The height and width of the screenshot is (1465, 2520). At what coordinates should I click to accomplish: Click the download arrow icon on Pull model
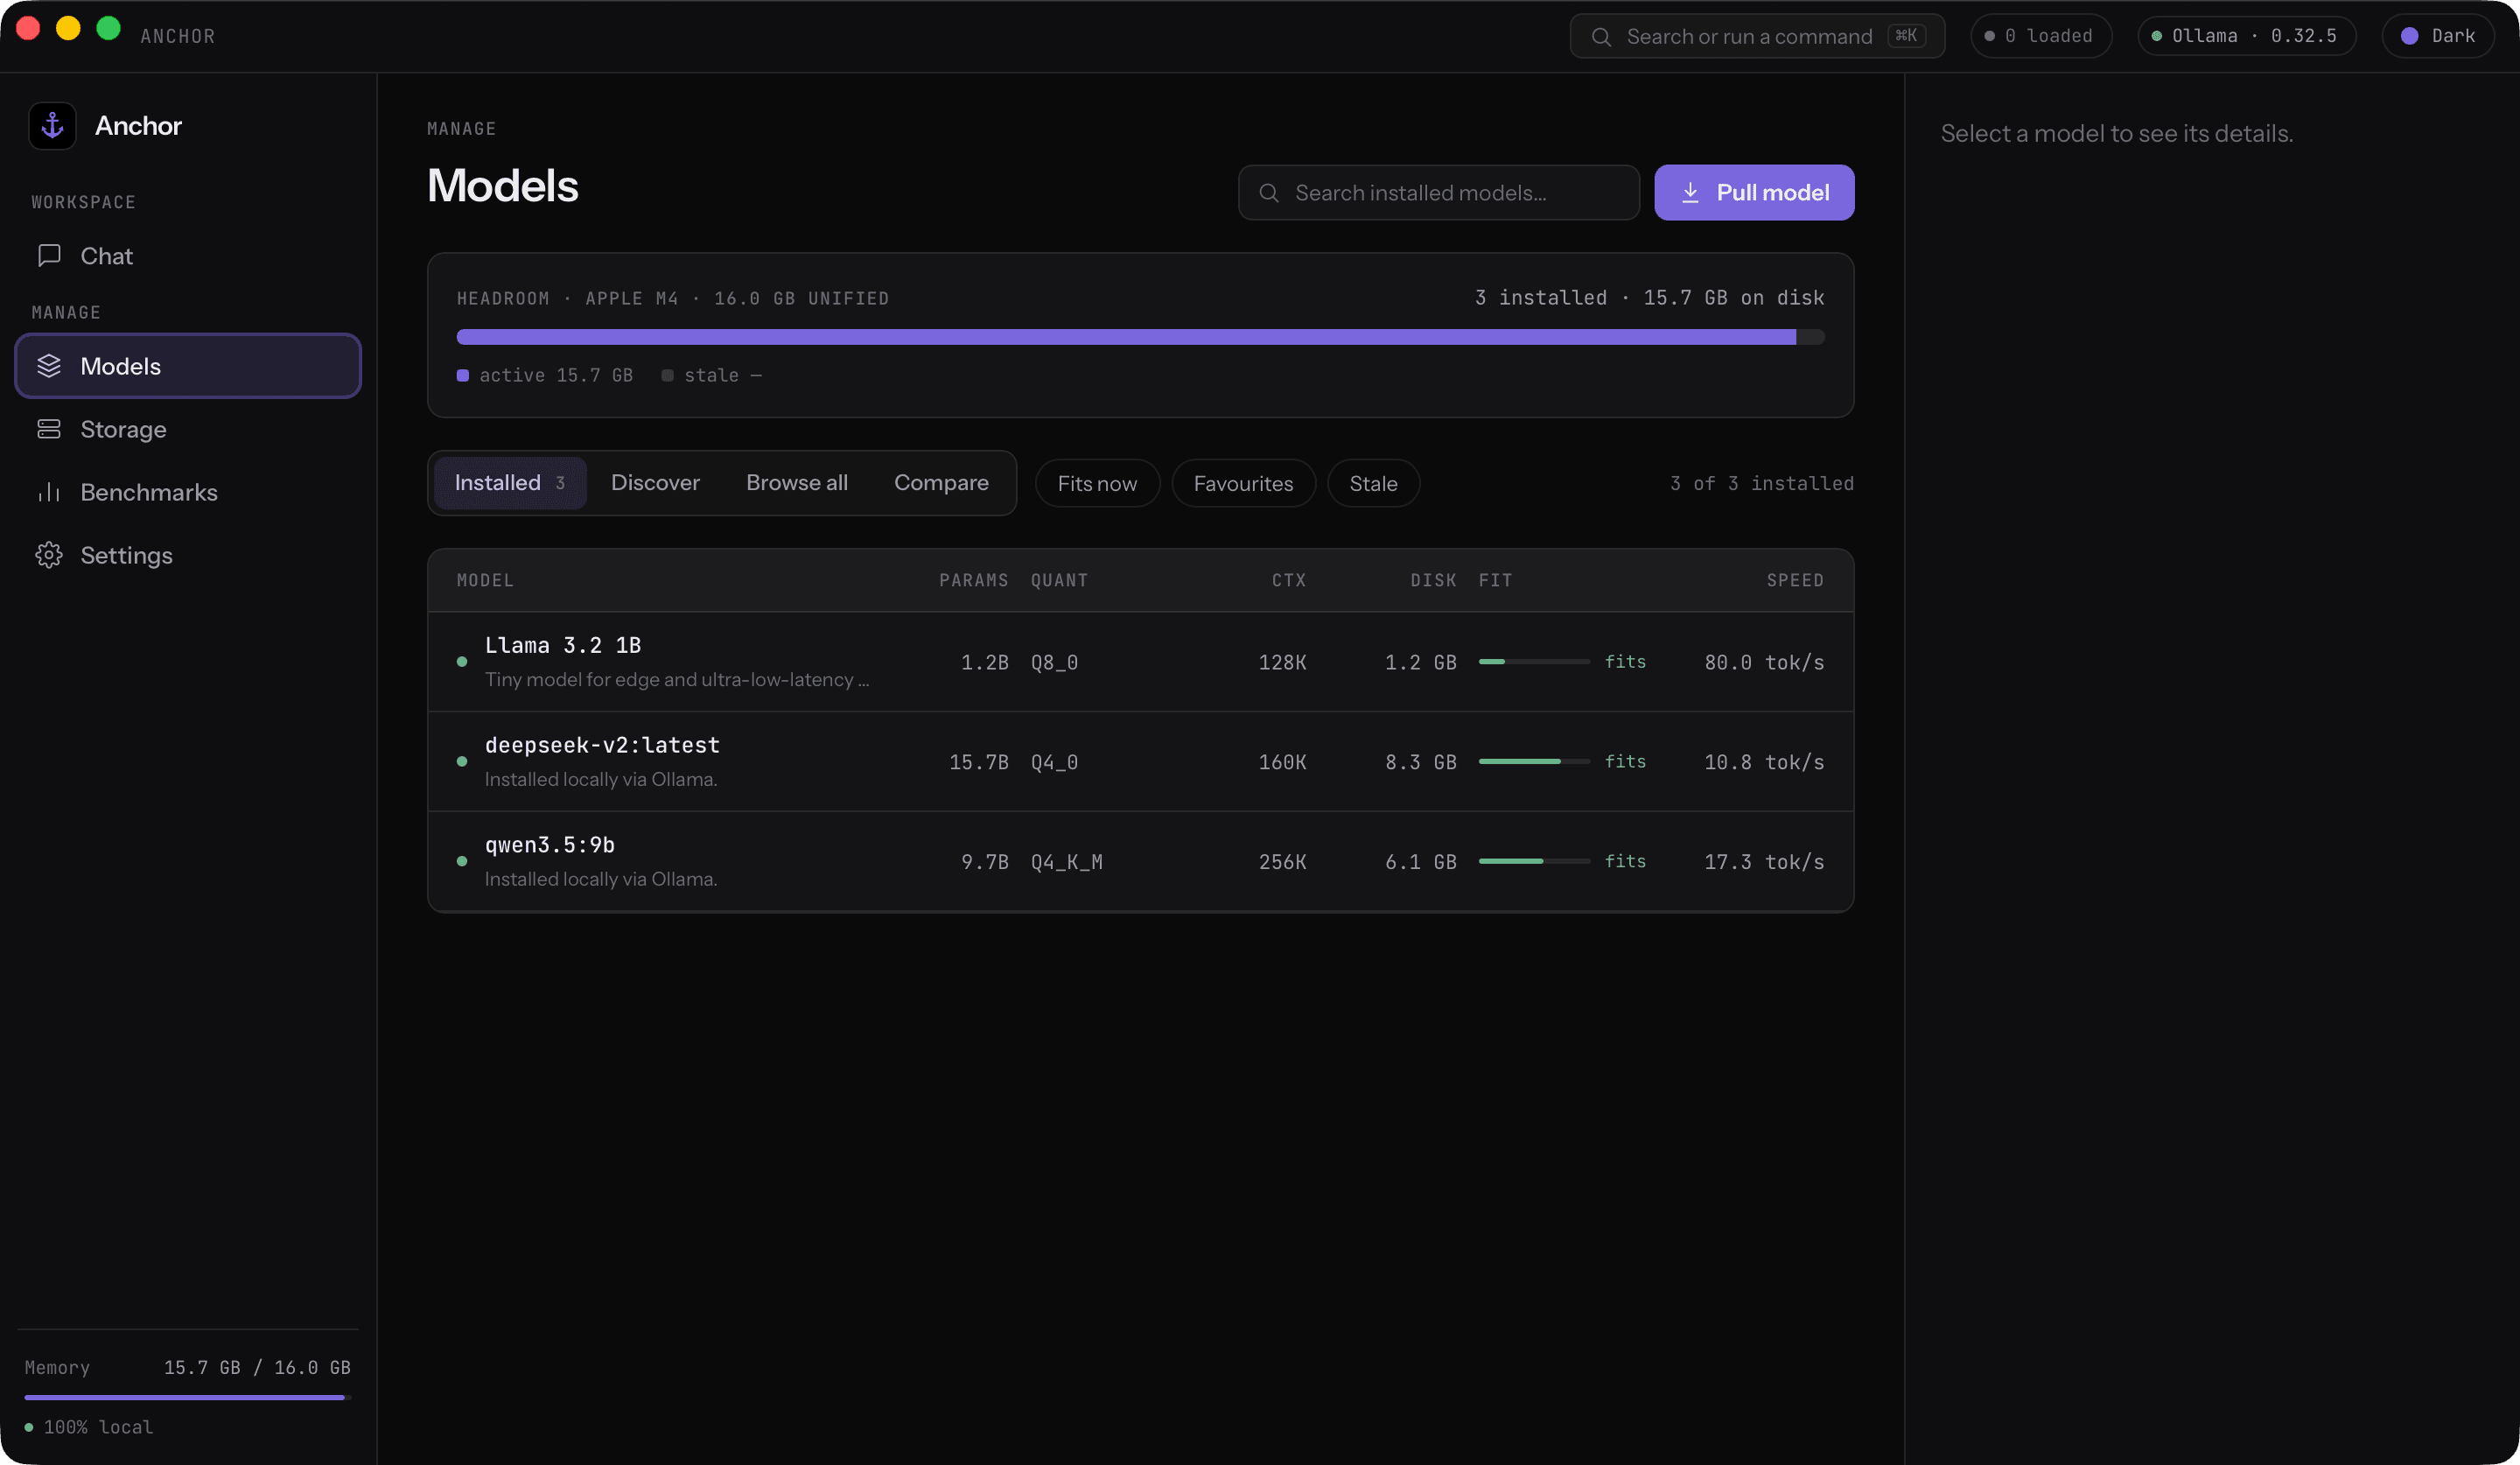coord(1690,193)
